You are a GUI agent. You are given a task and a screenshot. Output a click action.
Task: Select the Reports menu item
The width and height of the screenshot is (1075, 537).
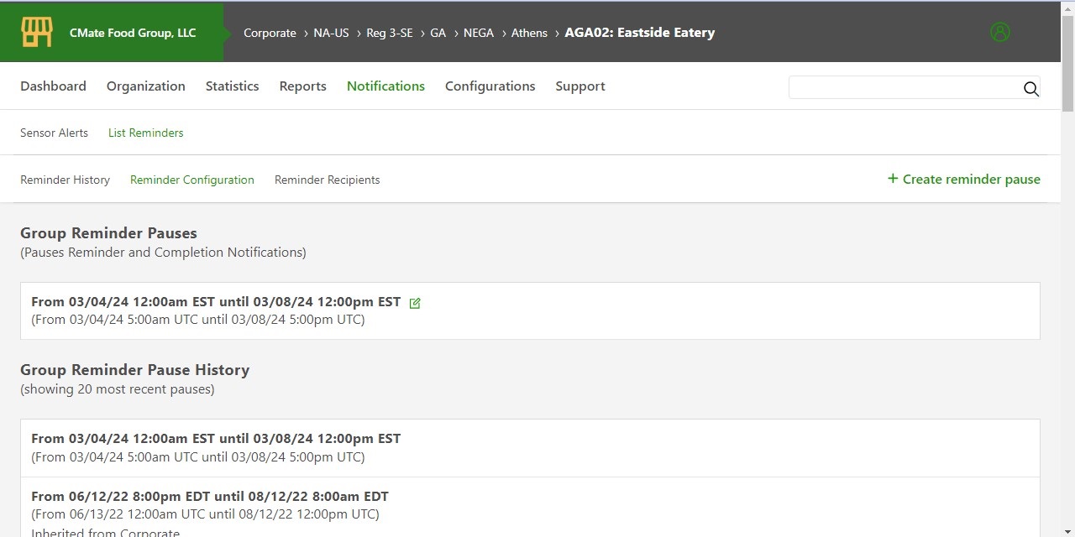coord(302,86)
